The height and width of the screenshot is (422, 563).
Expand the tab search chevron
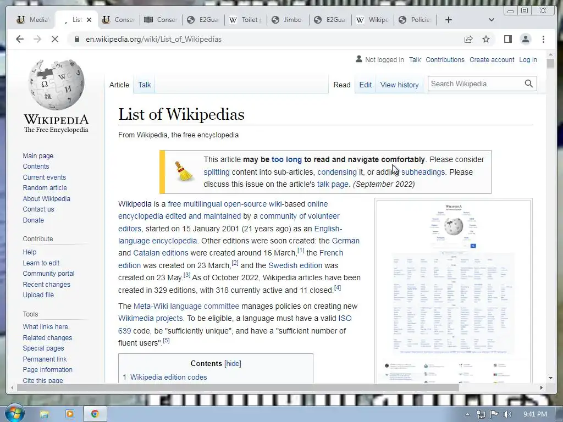[x=492, y=20]
